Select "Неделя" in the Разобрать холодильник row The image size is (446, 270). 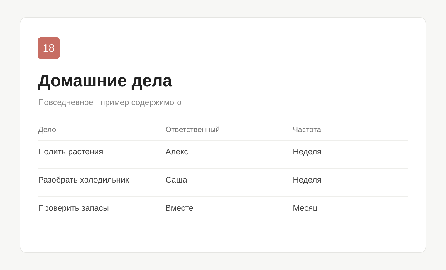[307, 180]
